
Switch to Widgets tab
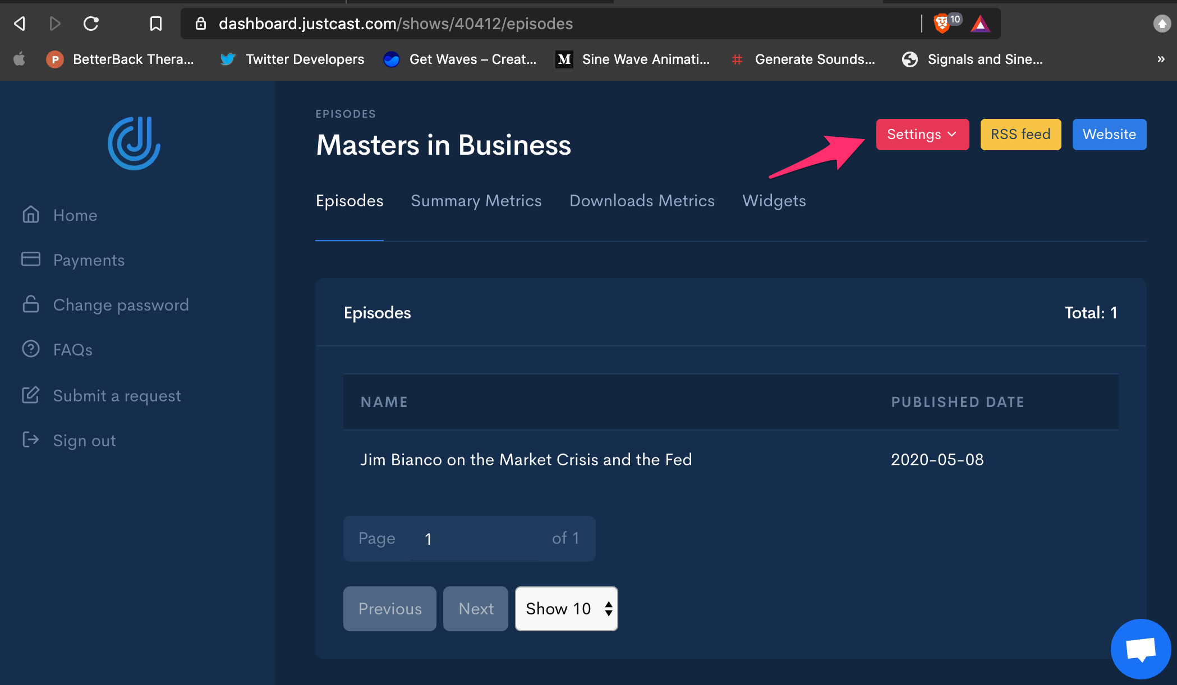click(x=774, y=201)
